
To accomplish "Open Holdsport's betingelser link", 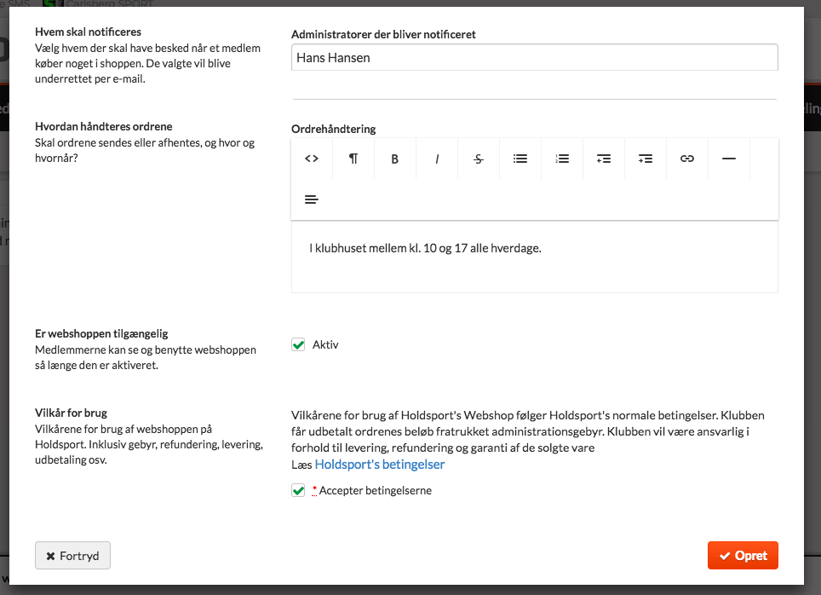I will point(380,465).
